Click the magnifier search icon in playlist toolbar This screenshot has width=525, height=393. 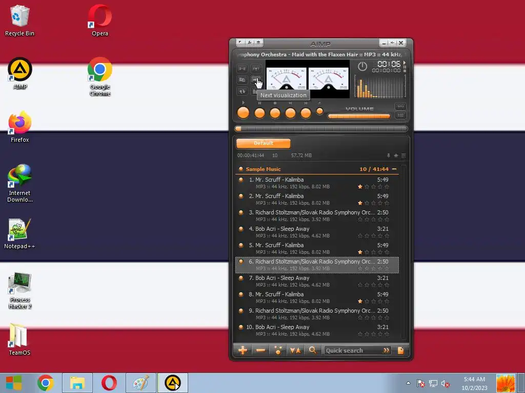point(313,350)
